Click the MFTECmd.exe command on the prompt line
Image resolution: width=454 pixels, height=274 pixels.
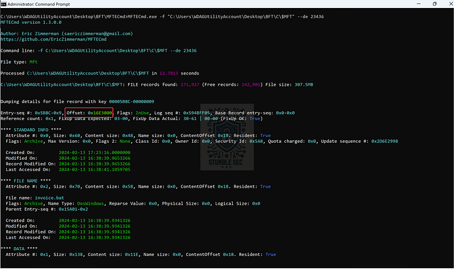[x=142, y=16]
